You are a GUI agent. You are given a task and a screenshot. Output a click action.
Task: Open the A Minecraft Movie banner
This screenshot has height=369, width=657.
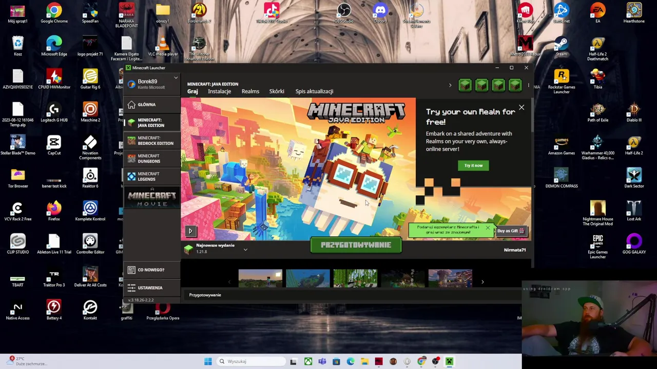pyautogui.click(x=151, y=198)
